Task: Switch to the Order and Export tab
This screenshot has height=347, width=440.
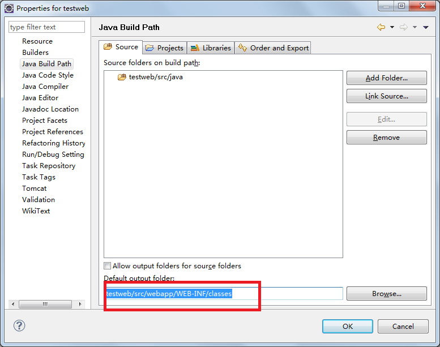Action: click(x=273, y=48)
